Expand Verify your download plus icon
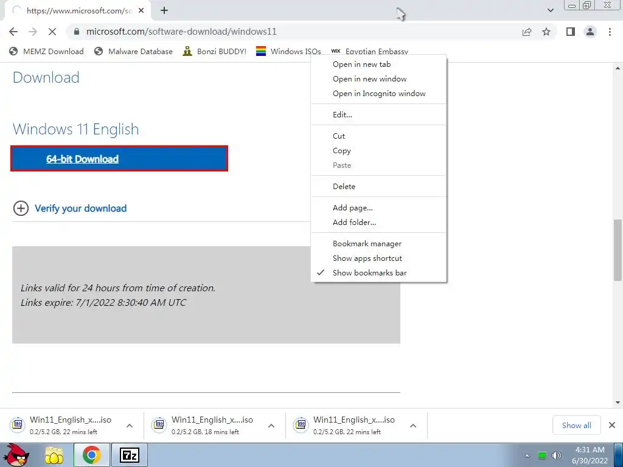 click(x=21, y=209)
